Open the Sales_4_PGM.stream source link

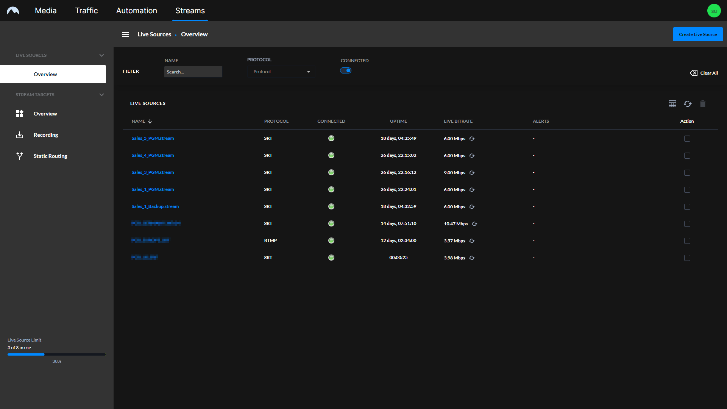tap(153, 155)
